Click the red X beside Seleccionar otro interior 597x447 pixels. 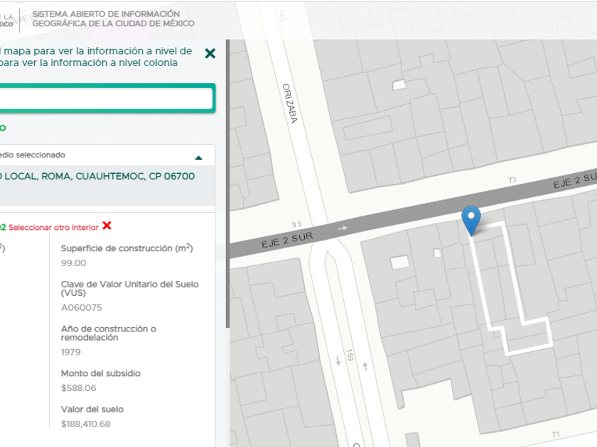(107, 226)
